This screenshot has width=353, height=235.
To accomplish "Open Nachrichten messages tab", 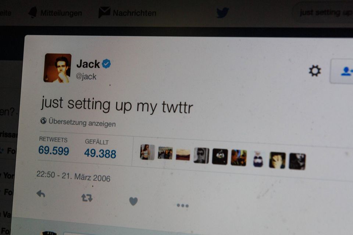I will pos(128,12).
